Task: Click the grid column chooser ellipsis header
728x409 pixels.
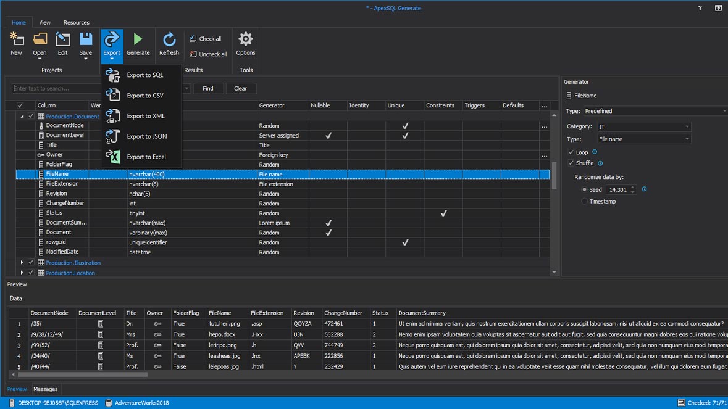Action: pyautogui.click(x=544, y=105)
